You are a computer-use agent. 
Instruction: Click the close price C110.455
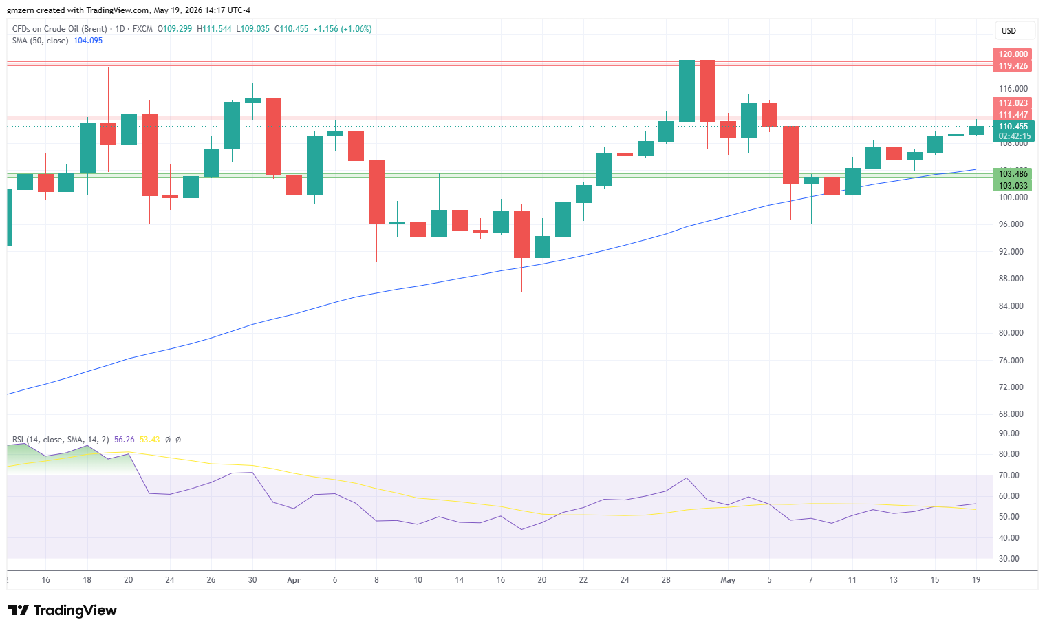coord(292,29)
